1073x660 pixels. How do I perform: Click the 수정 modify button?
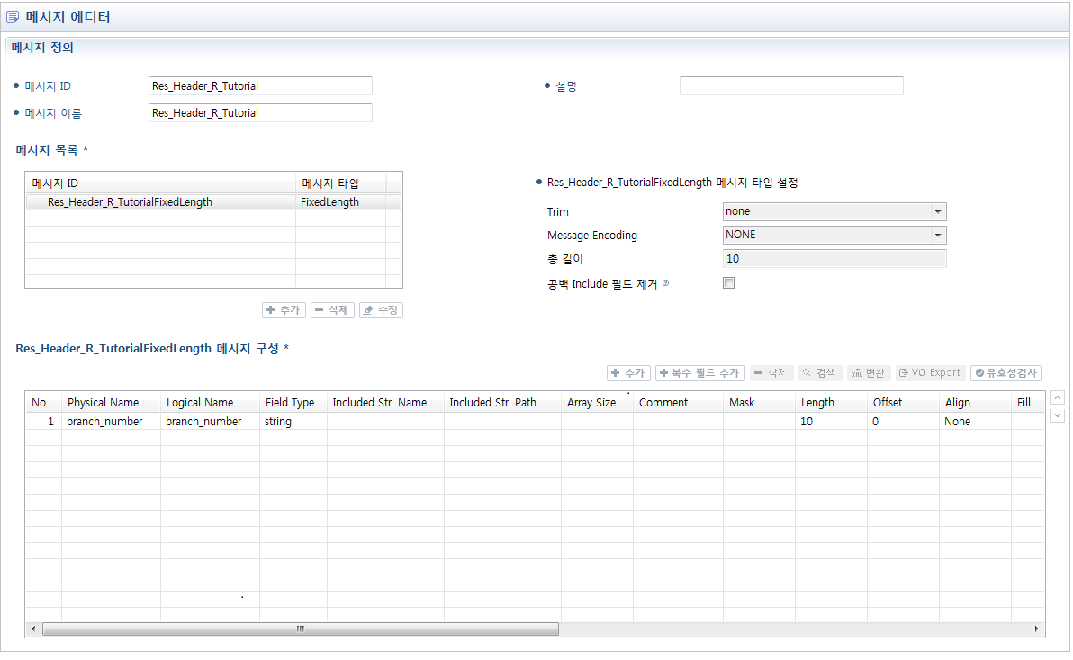(381, 309)
